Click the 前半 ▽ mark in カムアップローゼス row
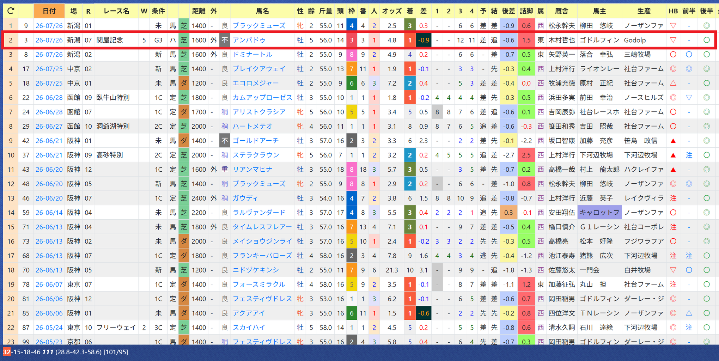 (689, 98)
